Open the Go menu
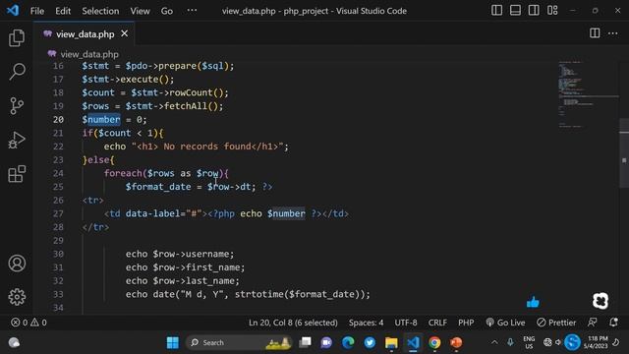The width and height of the screenshot is (629, 354). [167, 11]
